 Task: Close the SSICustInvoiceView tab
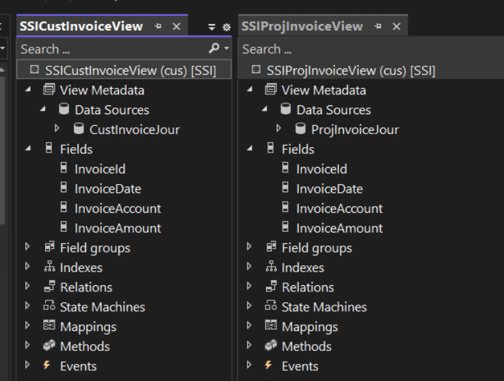coord(176,27)
